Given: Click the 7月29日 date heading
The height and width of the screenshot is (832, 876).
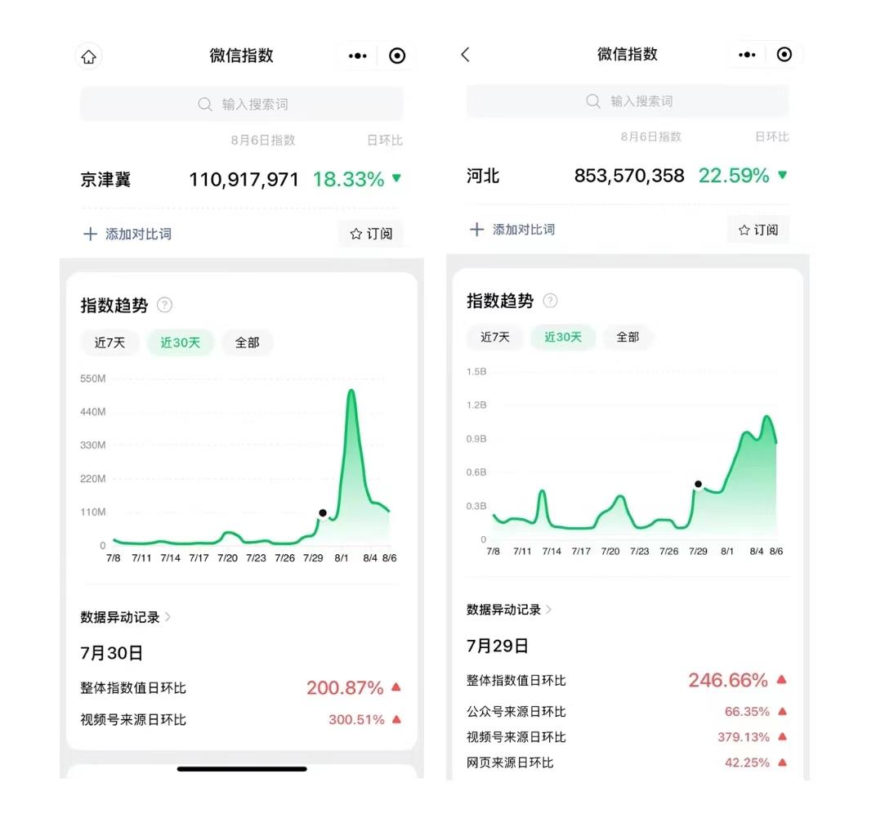Looking at the screenshot, I should (497, 646).
